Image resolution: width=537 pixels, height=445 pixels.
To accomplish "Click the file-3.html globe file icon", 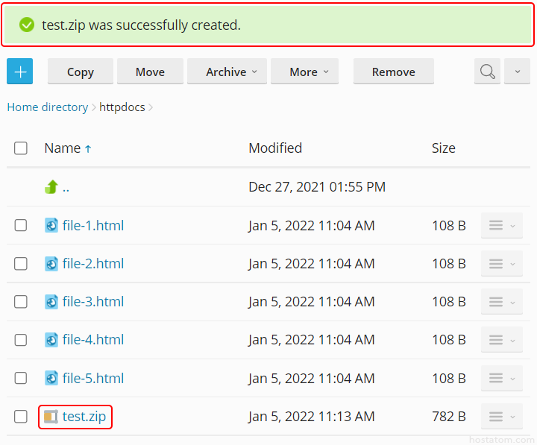I will point(51,302).
